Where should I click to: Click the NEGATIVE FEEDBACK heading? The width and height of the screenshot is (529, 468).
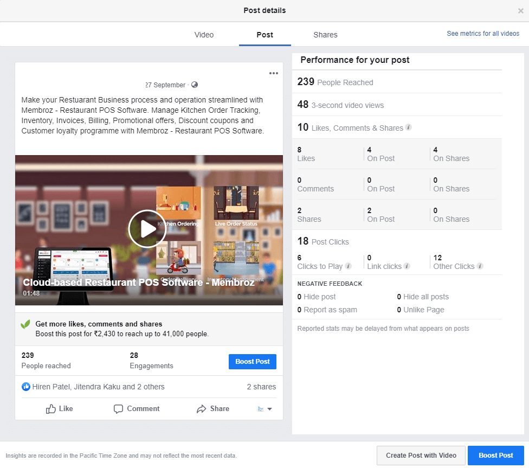click(x=330, y=284)
